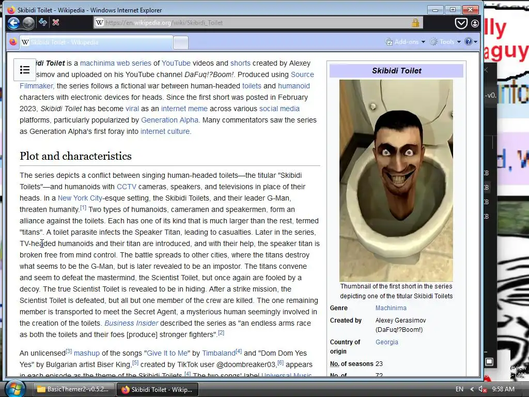Go back with the blue back arrow
Image resolution: width=529 pixels, height=397 pixels.
[13, 23]
